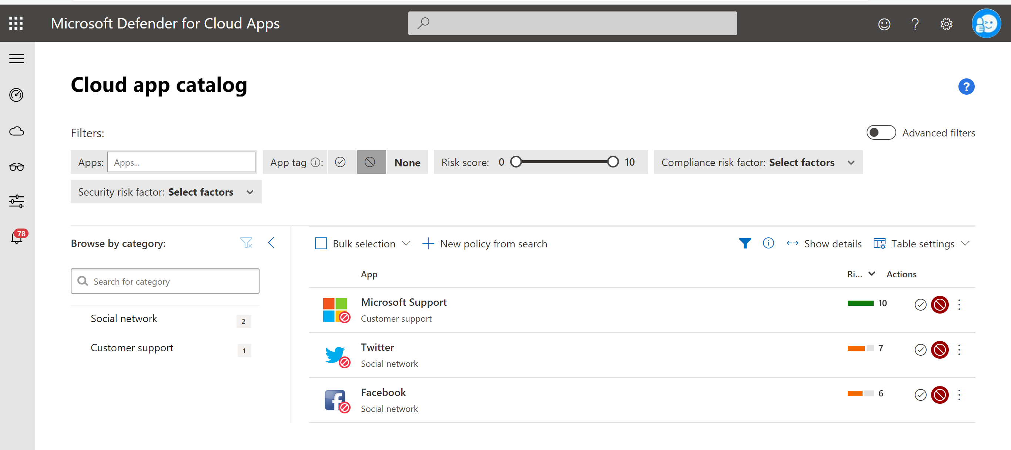Check the Bulk selection checkbox
The height and width of the screenshot is (450, 1011).
click(321, 243)
